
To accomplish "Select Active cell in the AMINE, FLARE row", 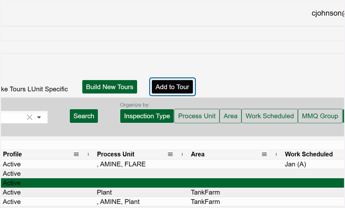I will [12, 164].
